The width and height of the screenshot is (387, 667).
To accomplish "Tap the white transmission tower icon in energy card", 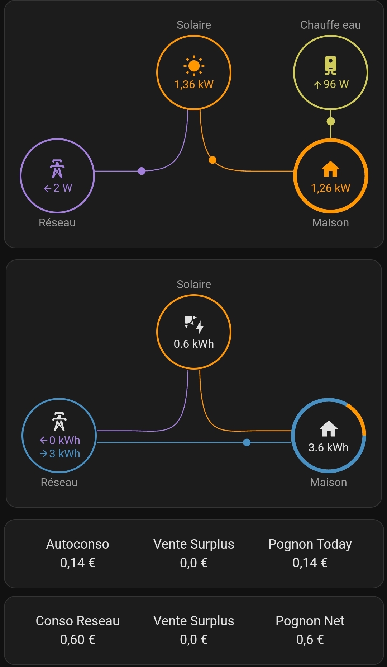I will pos(59,421).
